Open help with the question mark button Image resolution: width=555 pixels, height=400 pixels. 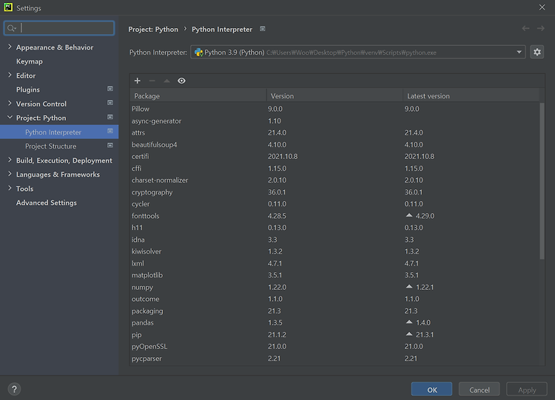(14, 390)
